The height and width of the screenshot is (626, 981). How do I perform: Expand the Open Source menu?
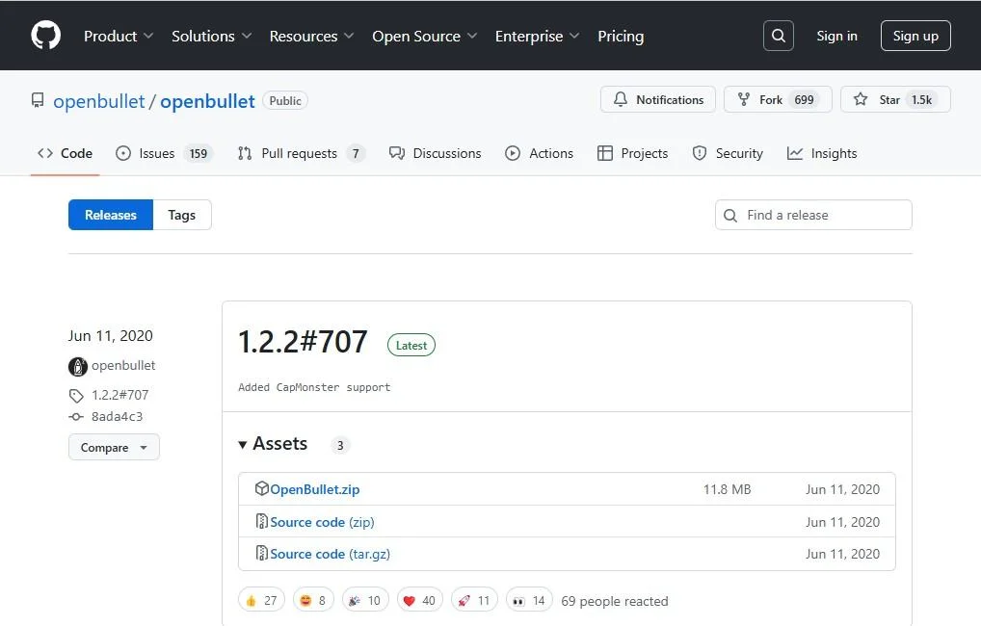pos(424,37)
